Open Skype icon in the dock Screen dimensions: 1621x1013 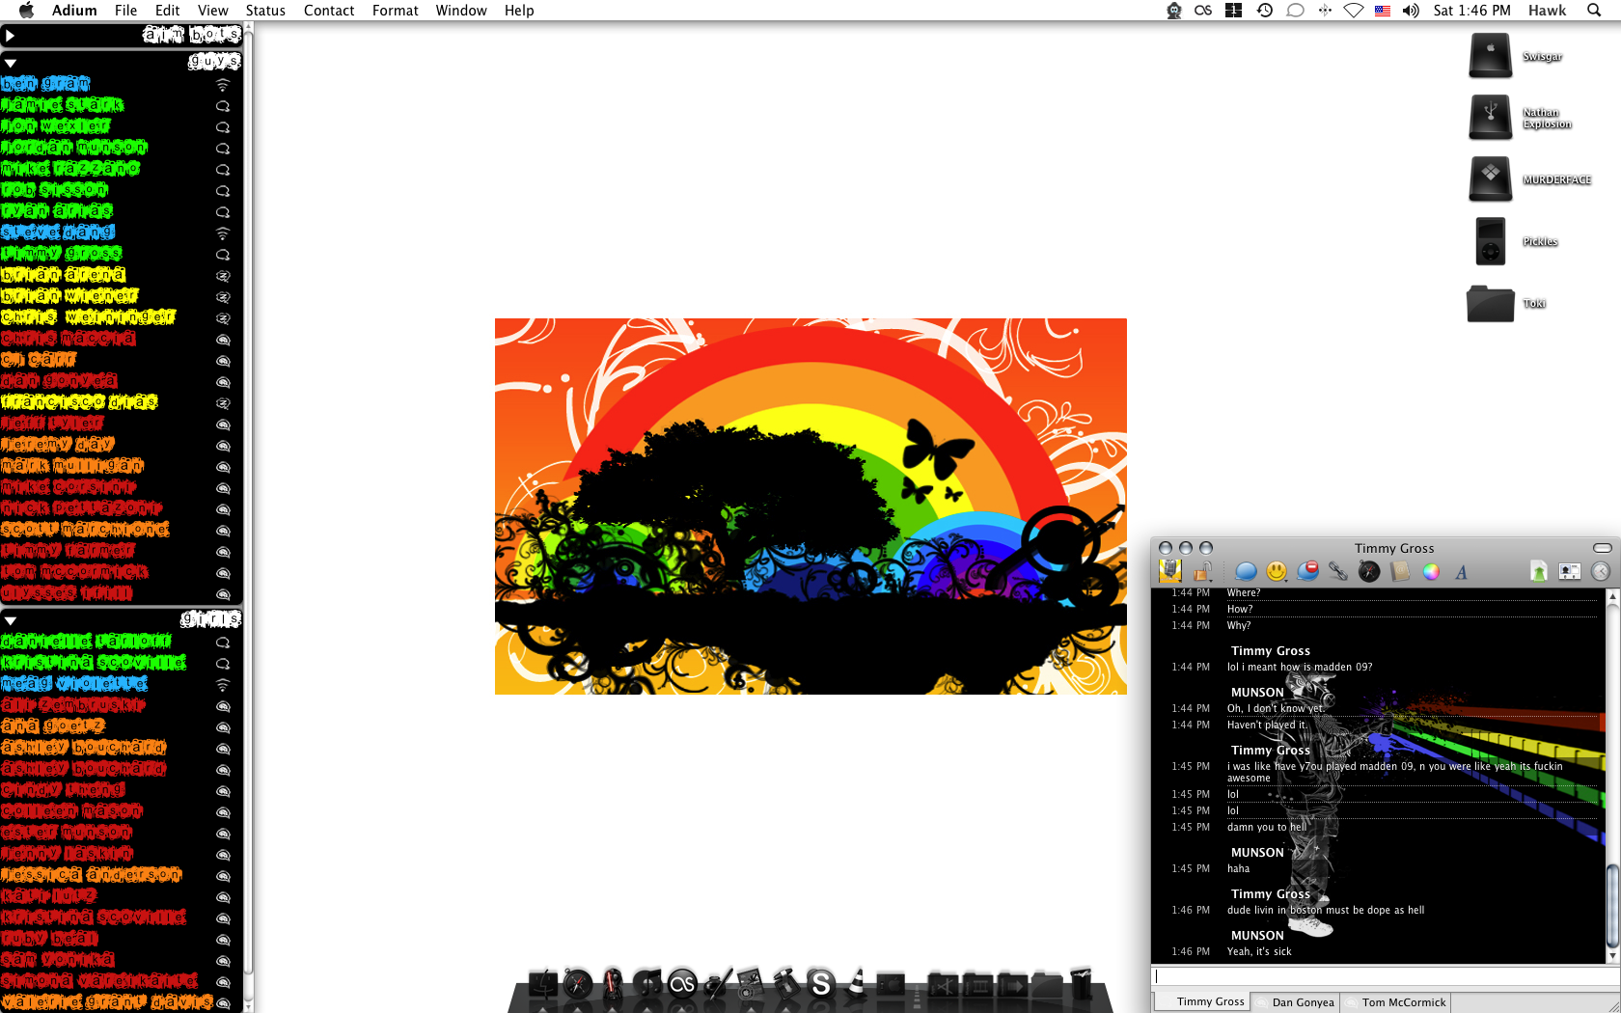(x=820, y=983)
